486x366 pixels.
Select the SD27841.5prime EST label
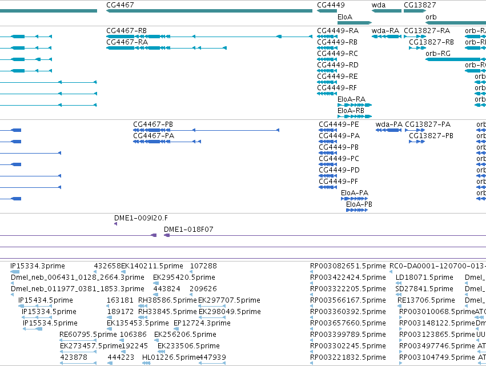tap(424, 289)
